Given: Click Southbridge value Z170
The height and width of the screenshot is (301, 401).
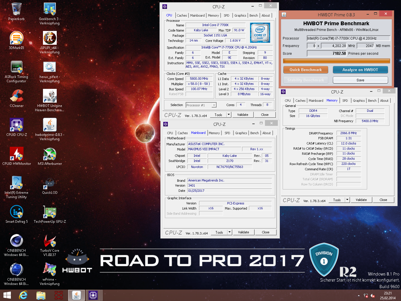Looking at the screenshot, I should point(230,161).
